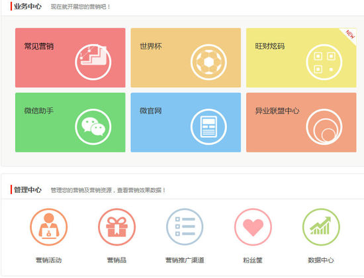Click the 管理您的营销及营销资源 description text
Viewport: 364px width, 278px height.
click(x=108, y=190)
